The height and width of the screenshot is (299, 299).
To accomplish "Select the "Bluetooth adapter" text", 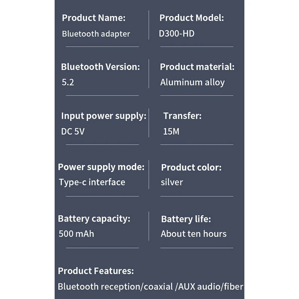I will tap(96, 34).
